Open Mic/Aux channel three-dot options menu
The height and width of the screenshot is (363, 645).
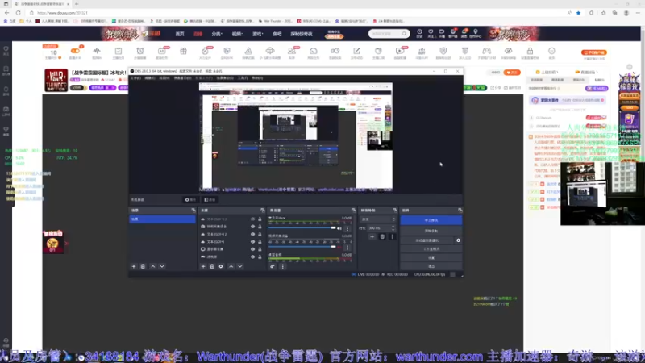(347, 228)
